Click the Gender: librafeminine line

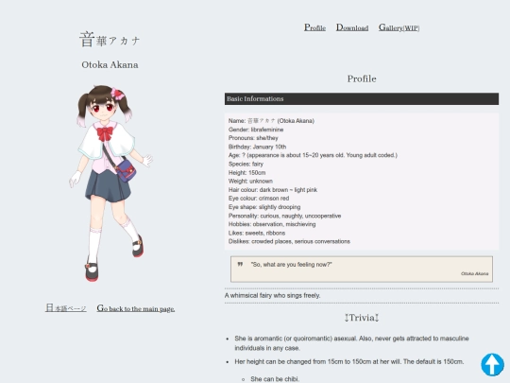coord(256,130)
